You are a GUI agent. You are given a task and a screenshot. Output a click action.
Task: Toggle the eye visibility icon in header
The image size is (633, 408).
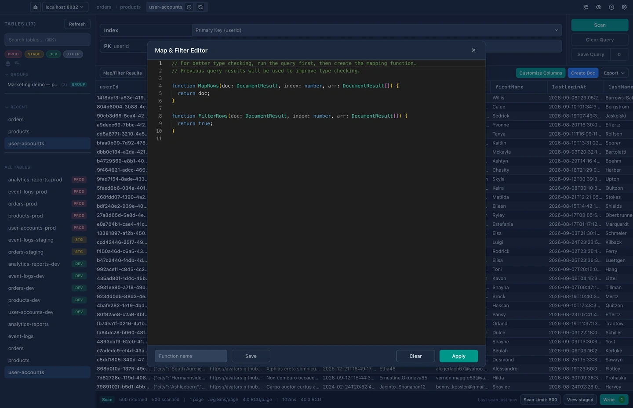tap(599, 7)
